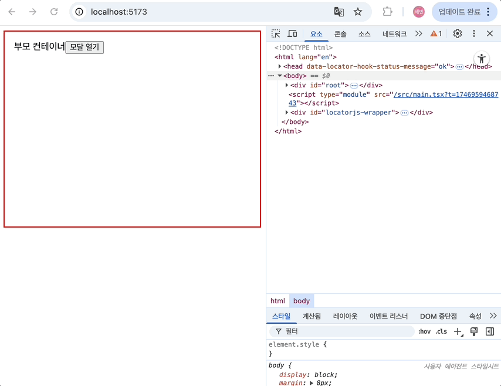The width and height of the screenshot is (501, 386).
Task: Go forward with the browser forward arrow
Action: (33, 12)
